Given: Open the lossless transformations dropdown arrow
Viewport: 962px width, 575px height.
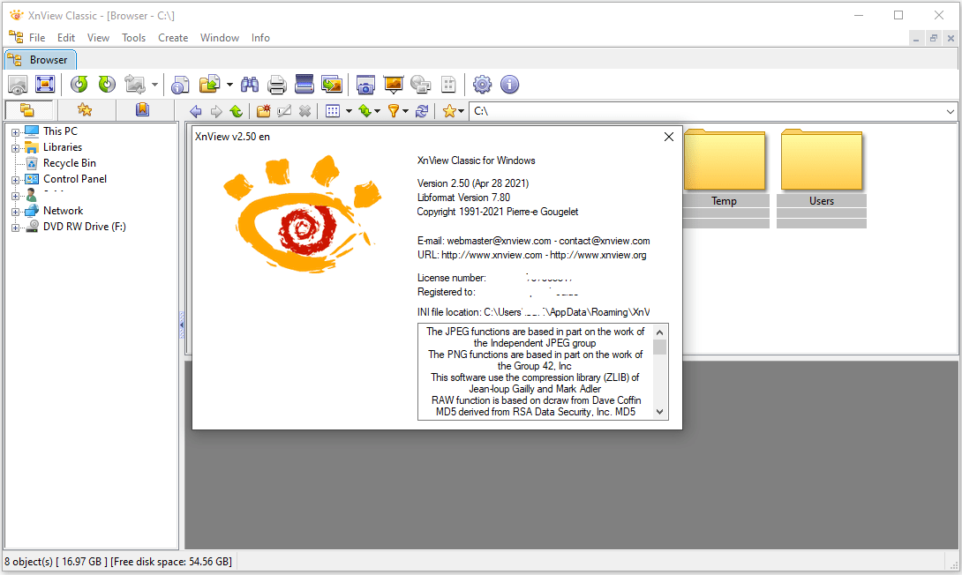Looking at the screenshot, I should [154, 85].
